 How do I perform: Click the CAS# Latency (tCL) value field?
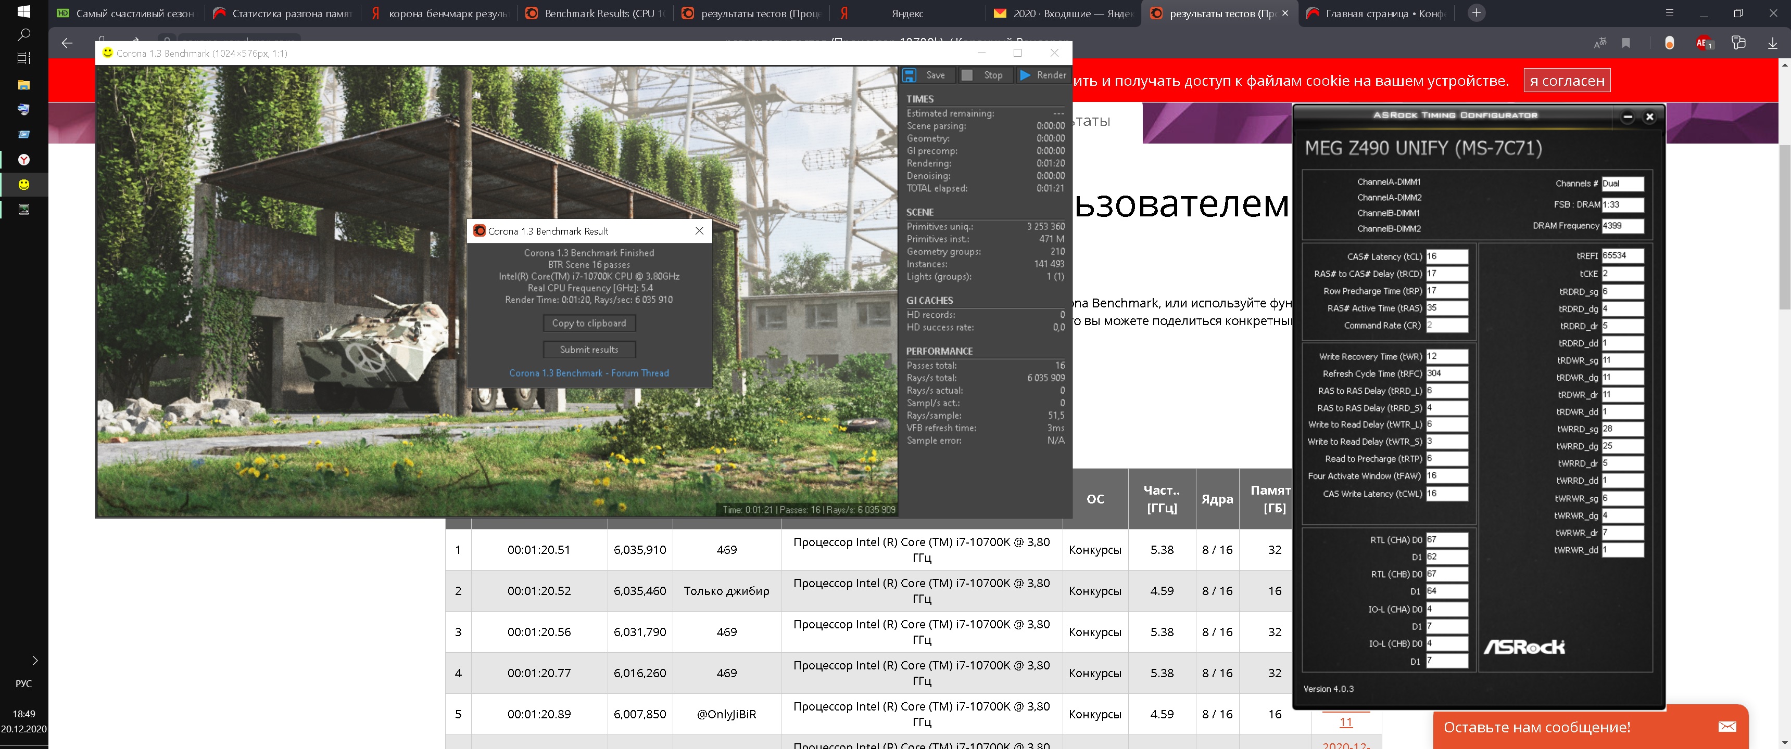1446,256
